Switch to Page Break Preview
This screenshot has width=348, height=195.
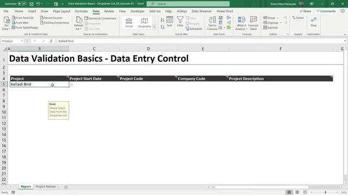click(x=305, y=192)
